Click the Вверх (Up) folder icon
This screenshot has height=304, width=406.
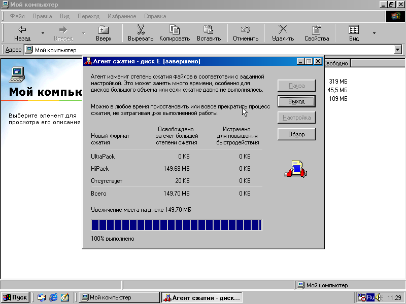[x=104, y=30]
